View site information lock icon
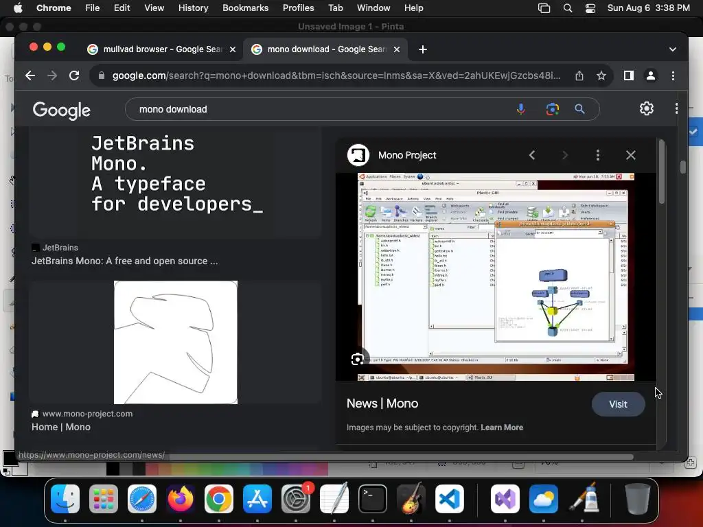The width and height of the screenshot is (703, 527). tap(102, 75)
